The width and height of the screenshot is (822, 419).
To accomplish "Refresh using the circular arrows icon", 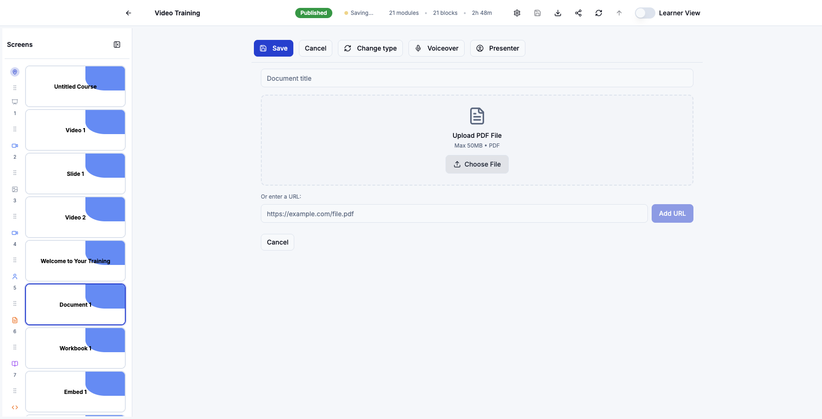I will point(599,13).
